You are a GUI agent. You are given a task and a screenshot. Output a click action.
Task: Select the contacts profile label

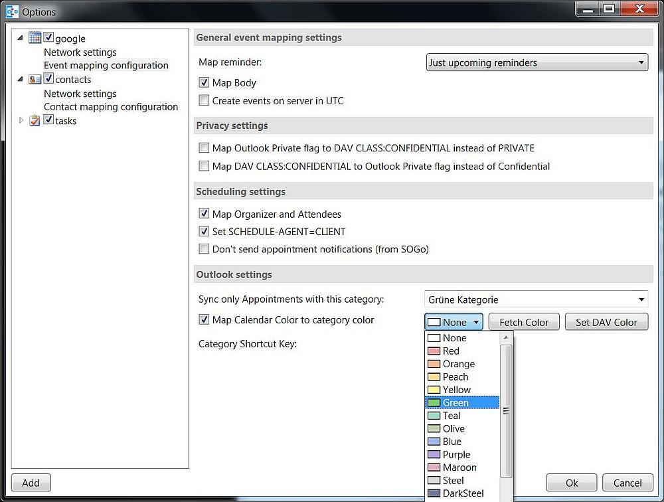73,80
